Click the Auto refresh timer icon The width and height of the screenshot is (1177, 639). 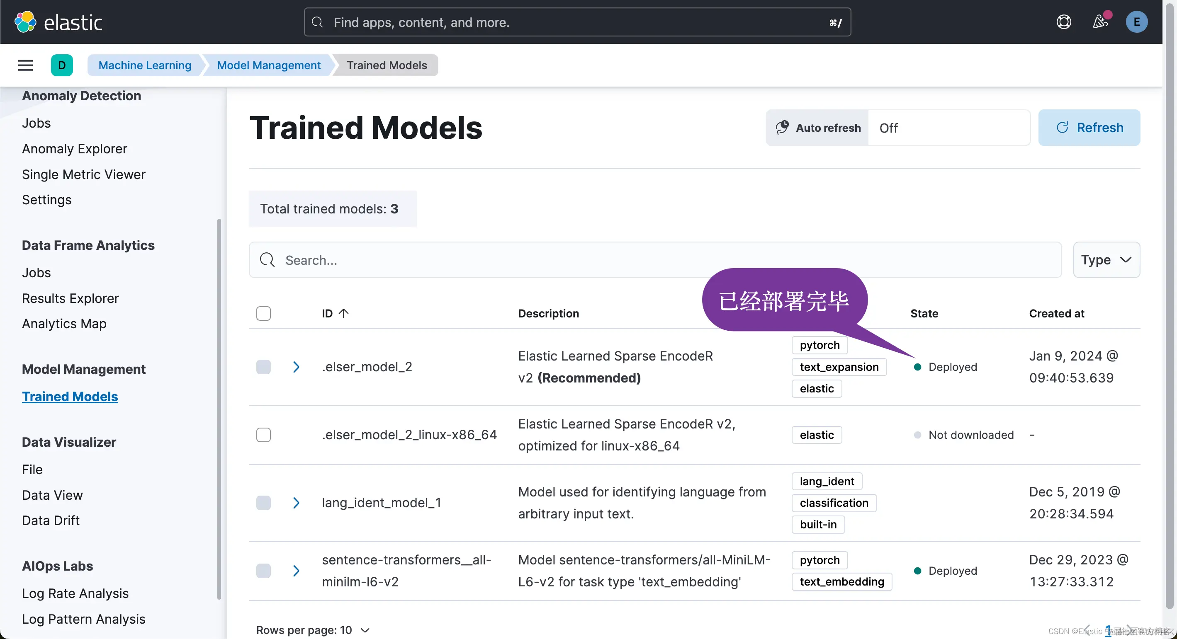click(782, 128)
